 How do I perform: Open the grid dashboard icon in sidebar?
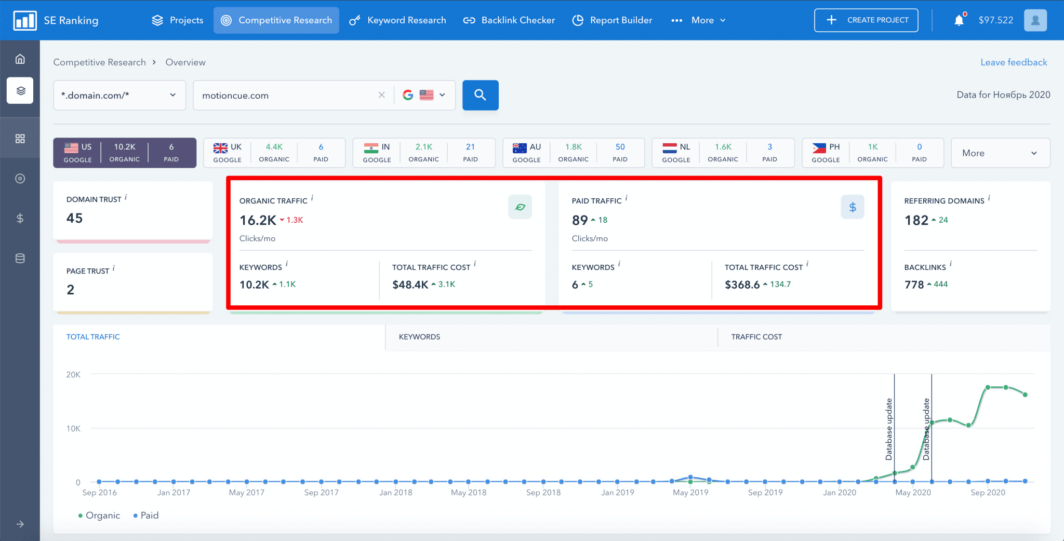click(20, 138)
